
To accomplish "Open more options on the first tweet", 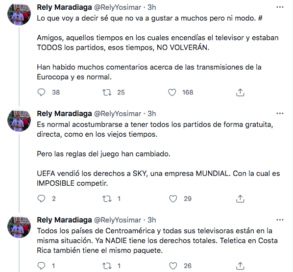I will click(x=280, y=7).
